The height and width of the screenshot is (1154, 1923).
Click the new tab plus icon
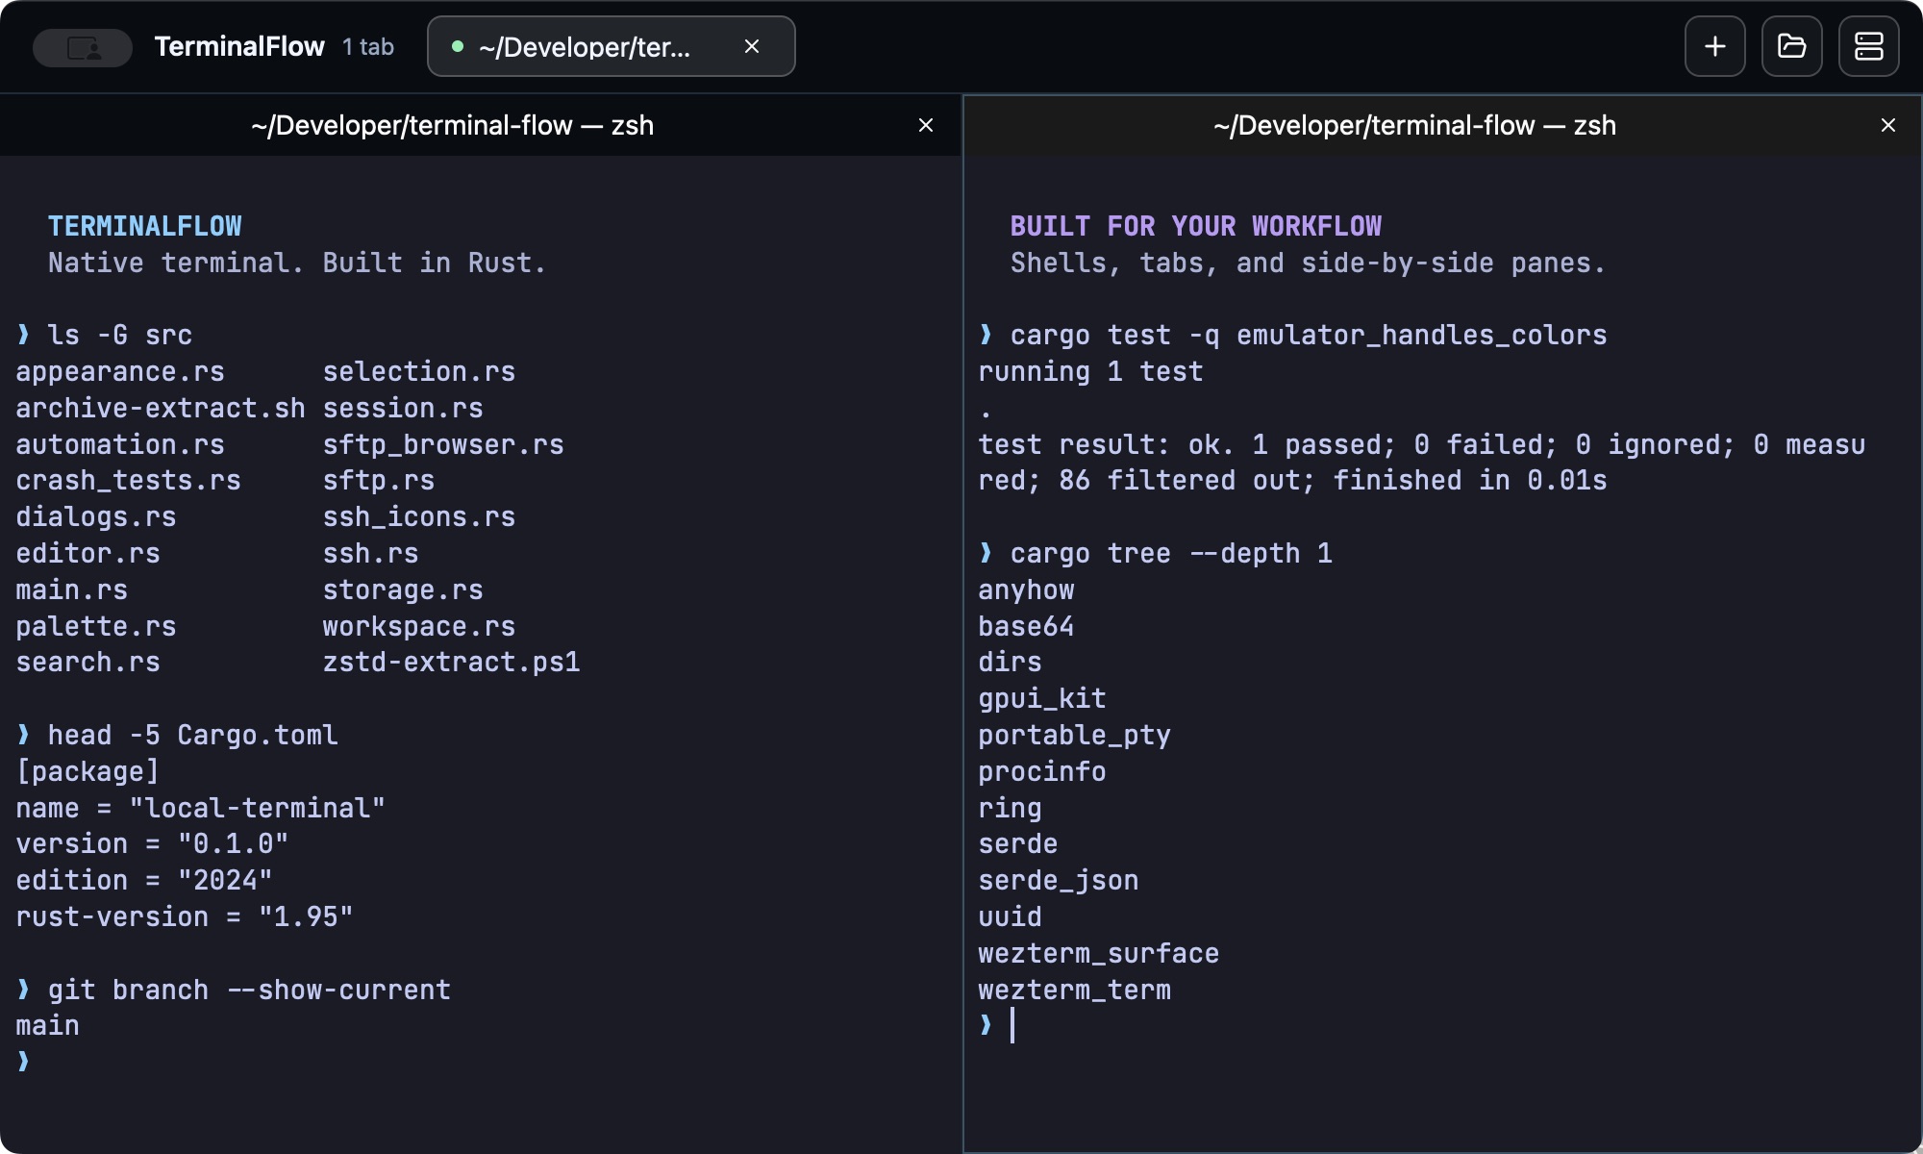pyautogui.click(x=1714, y=46)
